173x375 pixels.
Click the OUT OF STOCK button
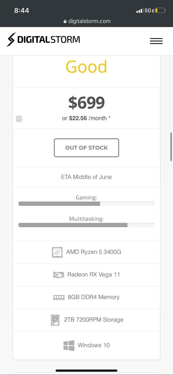point(86,147)
